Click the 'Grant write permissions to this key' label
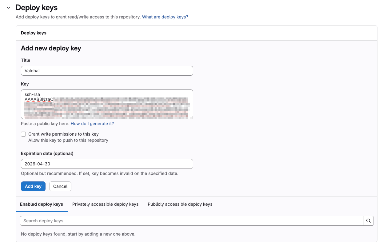Viewport: 383px width, 246px height. click(63, 134)
